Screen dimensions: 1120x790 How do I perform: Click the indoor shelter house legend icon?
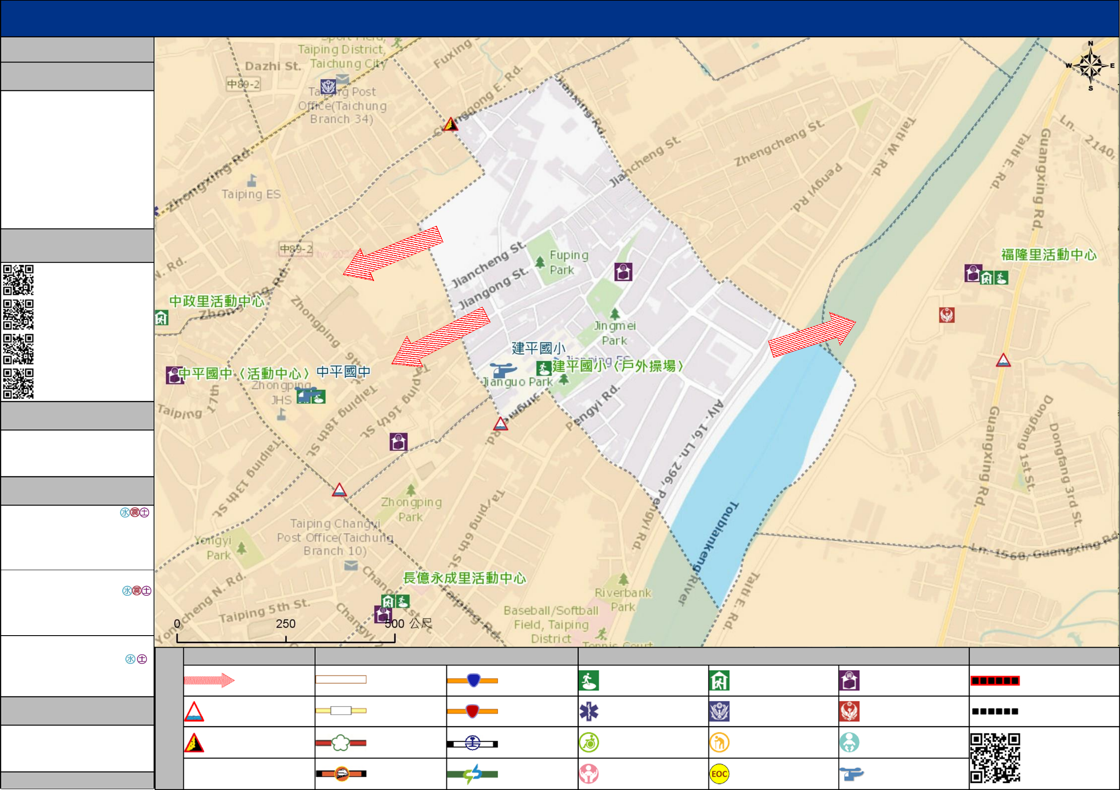(x=719, y=680)
